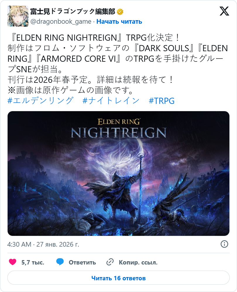237x292 pixels.
Task: Open the #エルデンリング hashtag
Action: (40, 101)
